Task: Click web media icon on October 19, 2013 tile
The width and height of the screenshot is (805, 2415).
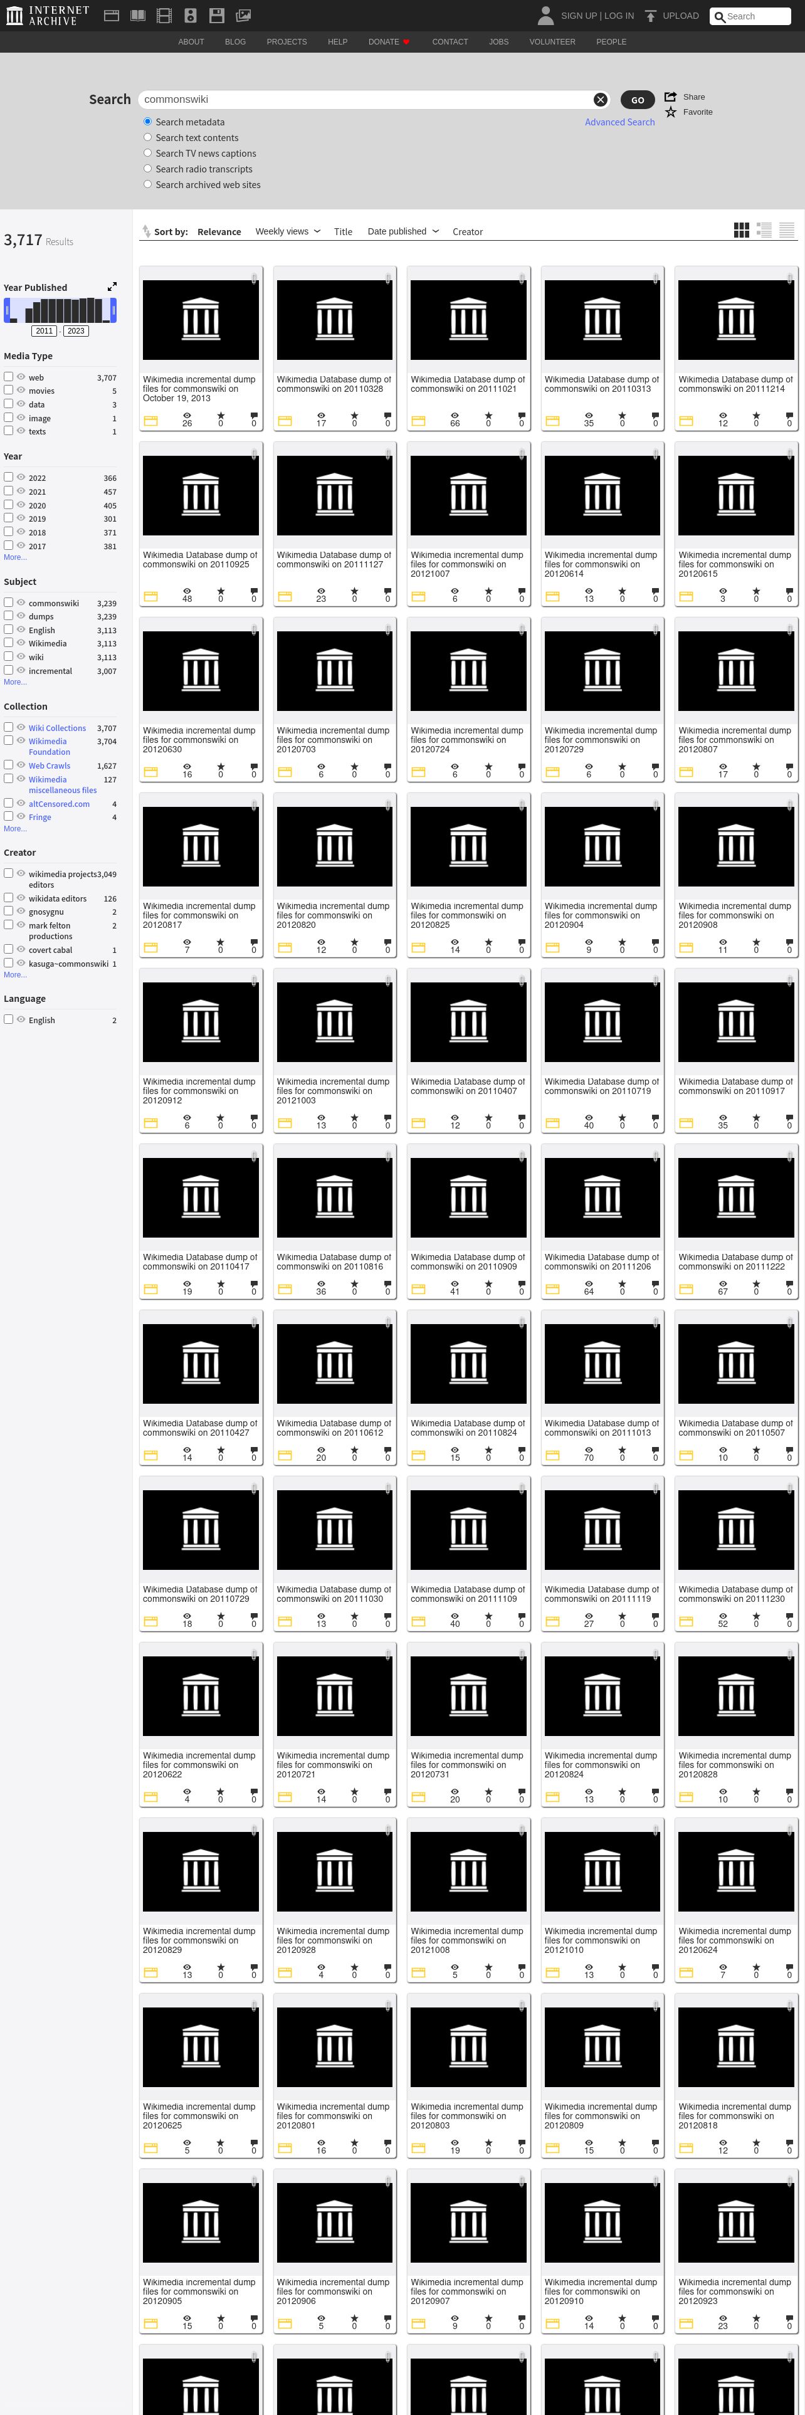Action: [x=150, y=421]
